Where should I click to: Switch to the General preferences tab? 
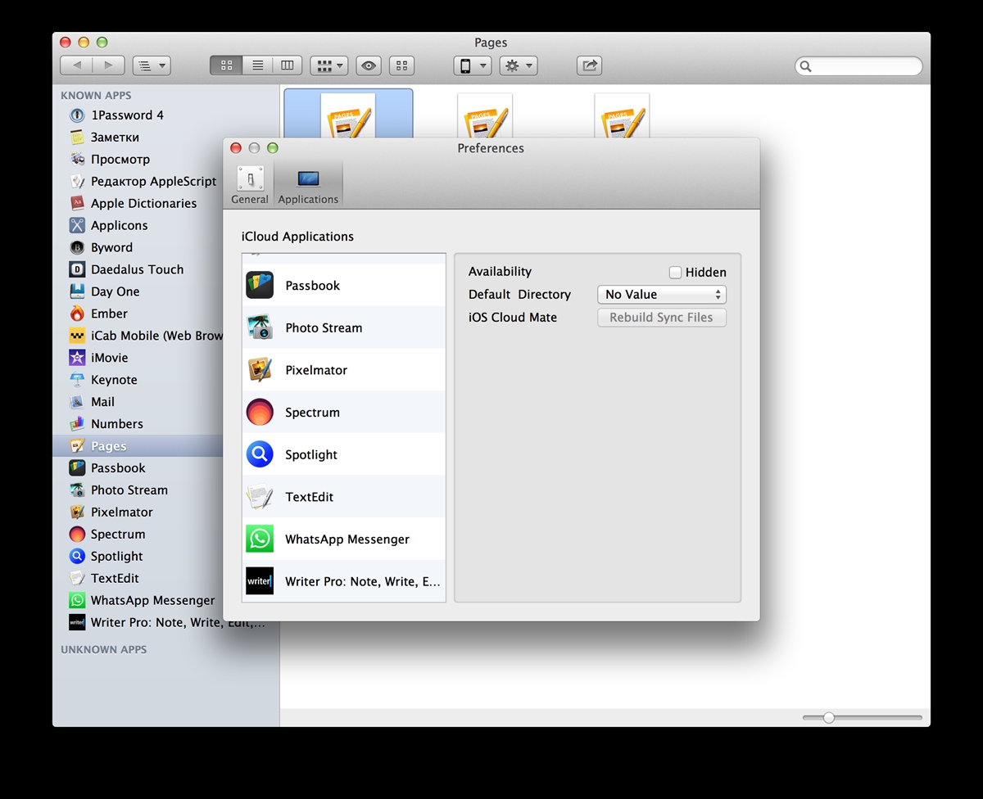pos(250,185)
